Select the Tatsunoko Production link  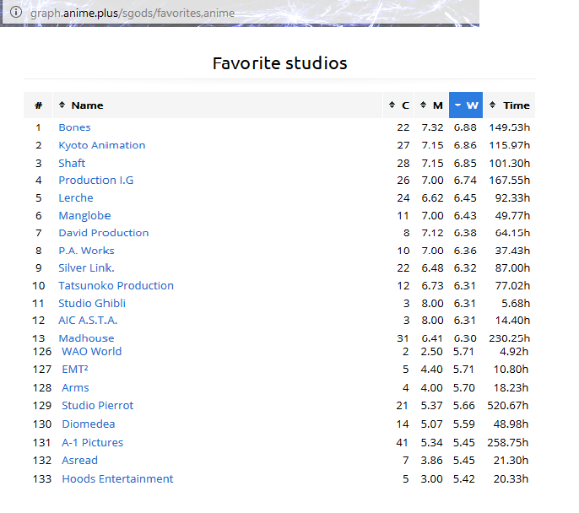[116, 285]
